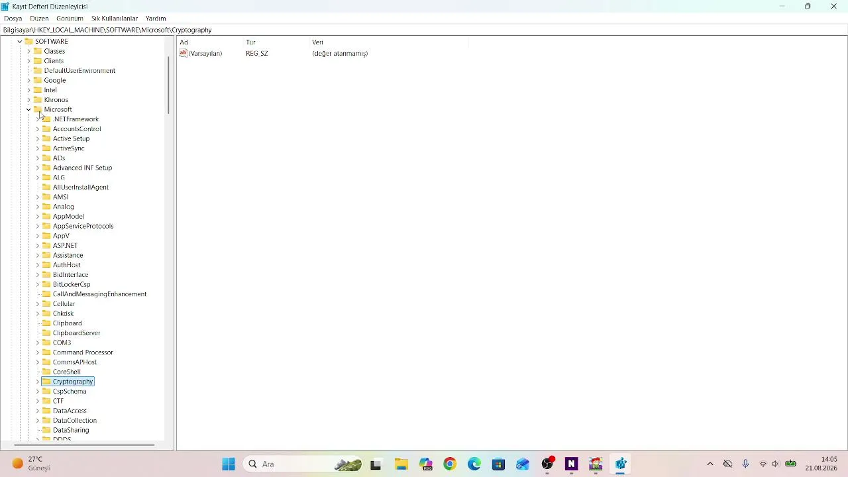This screenshot has width=848, height=477.
Task: Select the Advanced INF Setup key
Action: 82,168
